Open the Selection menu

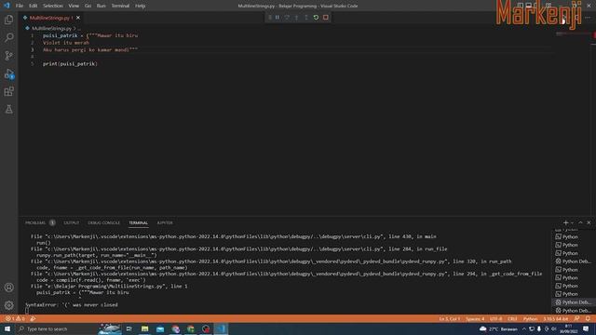click(x=53, y=6)
